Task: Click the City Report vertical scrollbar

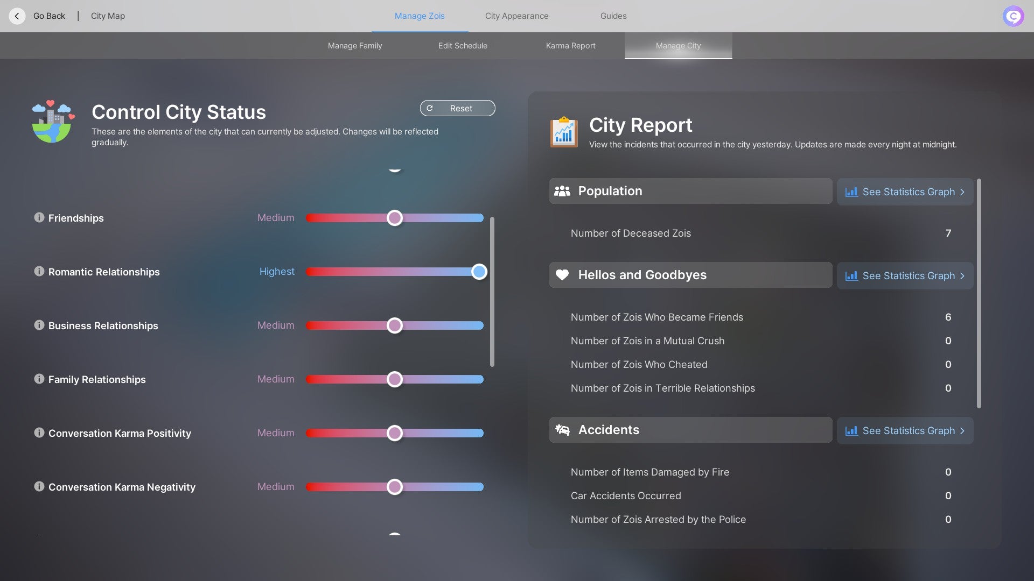Action: pos(979,293)
